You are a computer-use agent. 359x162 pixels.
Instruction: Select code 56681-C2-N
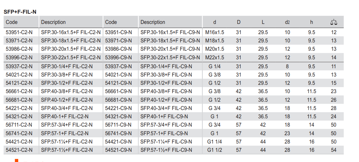[19, 100]
